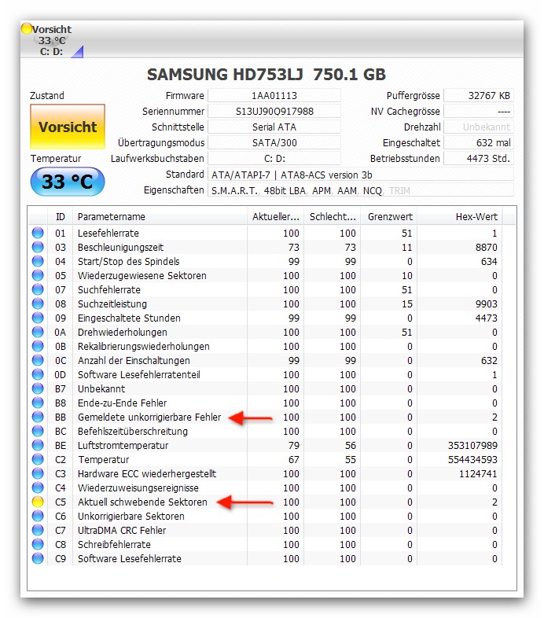This screenshot has width=544, height=618.
Task: Click status icon for UltraDMA CRC Fehler
Action: [38, 530]
